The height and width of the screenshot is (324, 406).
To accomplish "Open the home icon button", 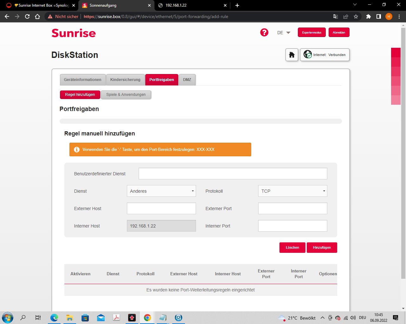I will point(292,55).
